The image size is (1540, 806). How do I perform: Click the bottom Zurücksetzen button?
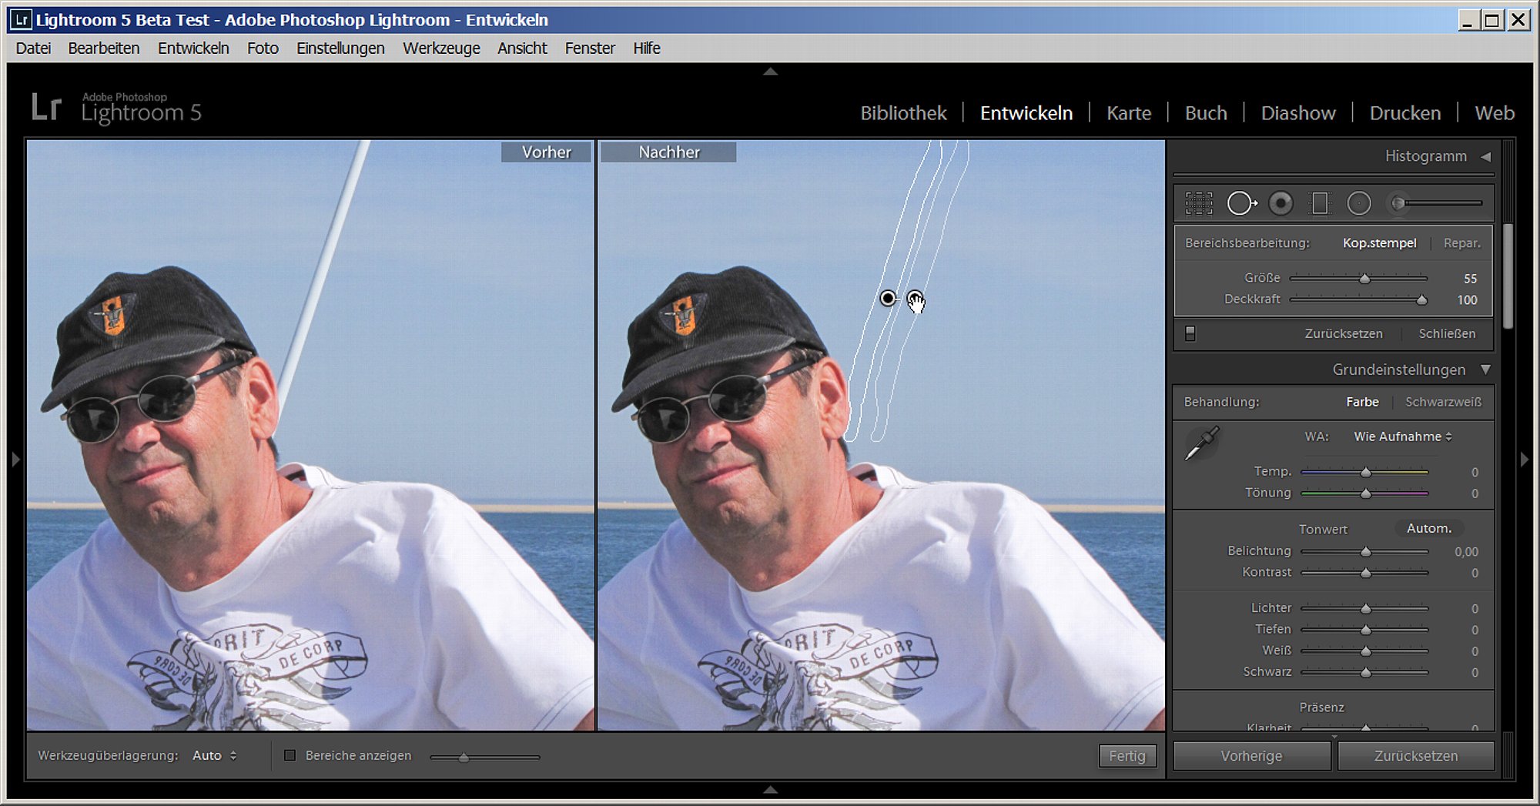(x=1416, y=756)
